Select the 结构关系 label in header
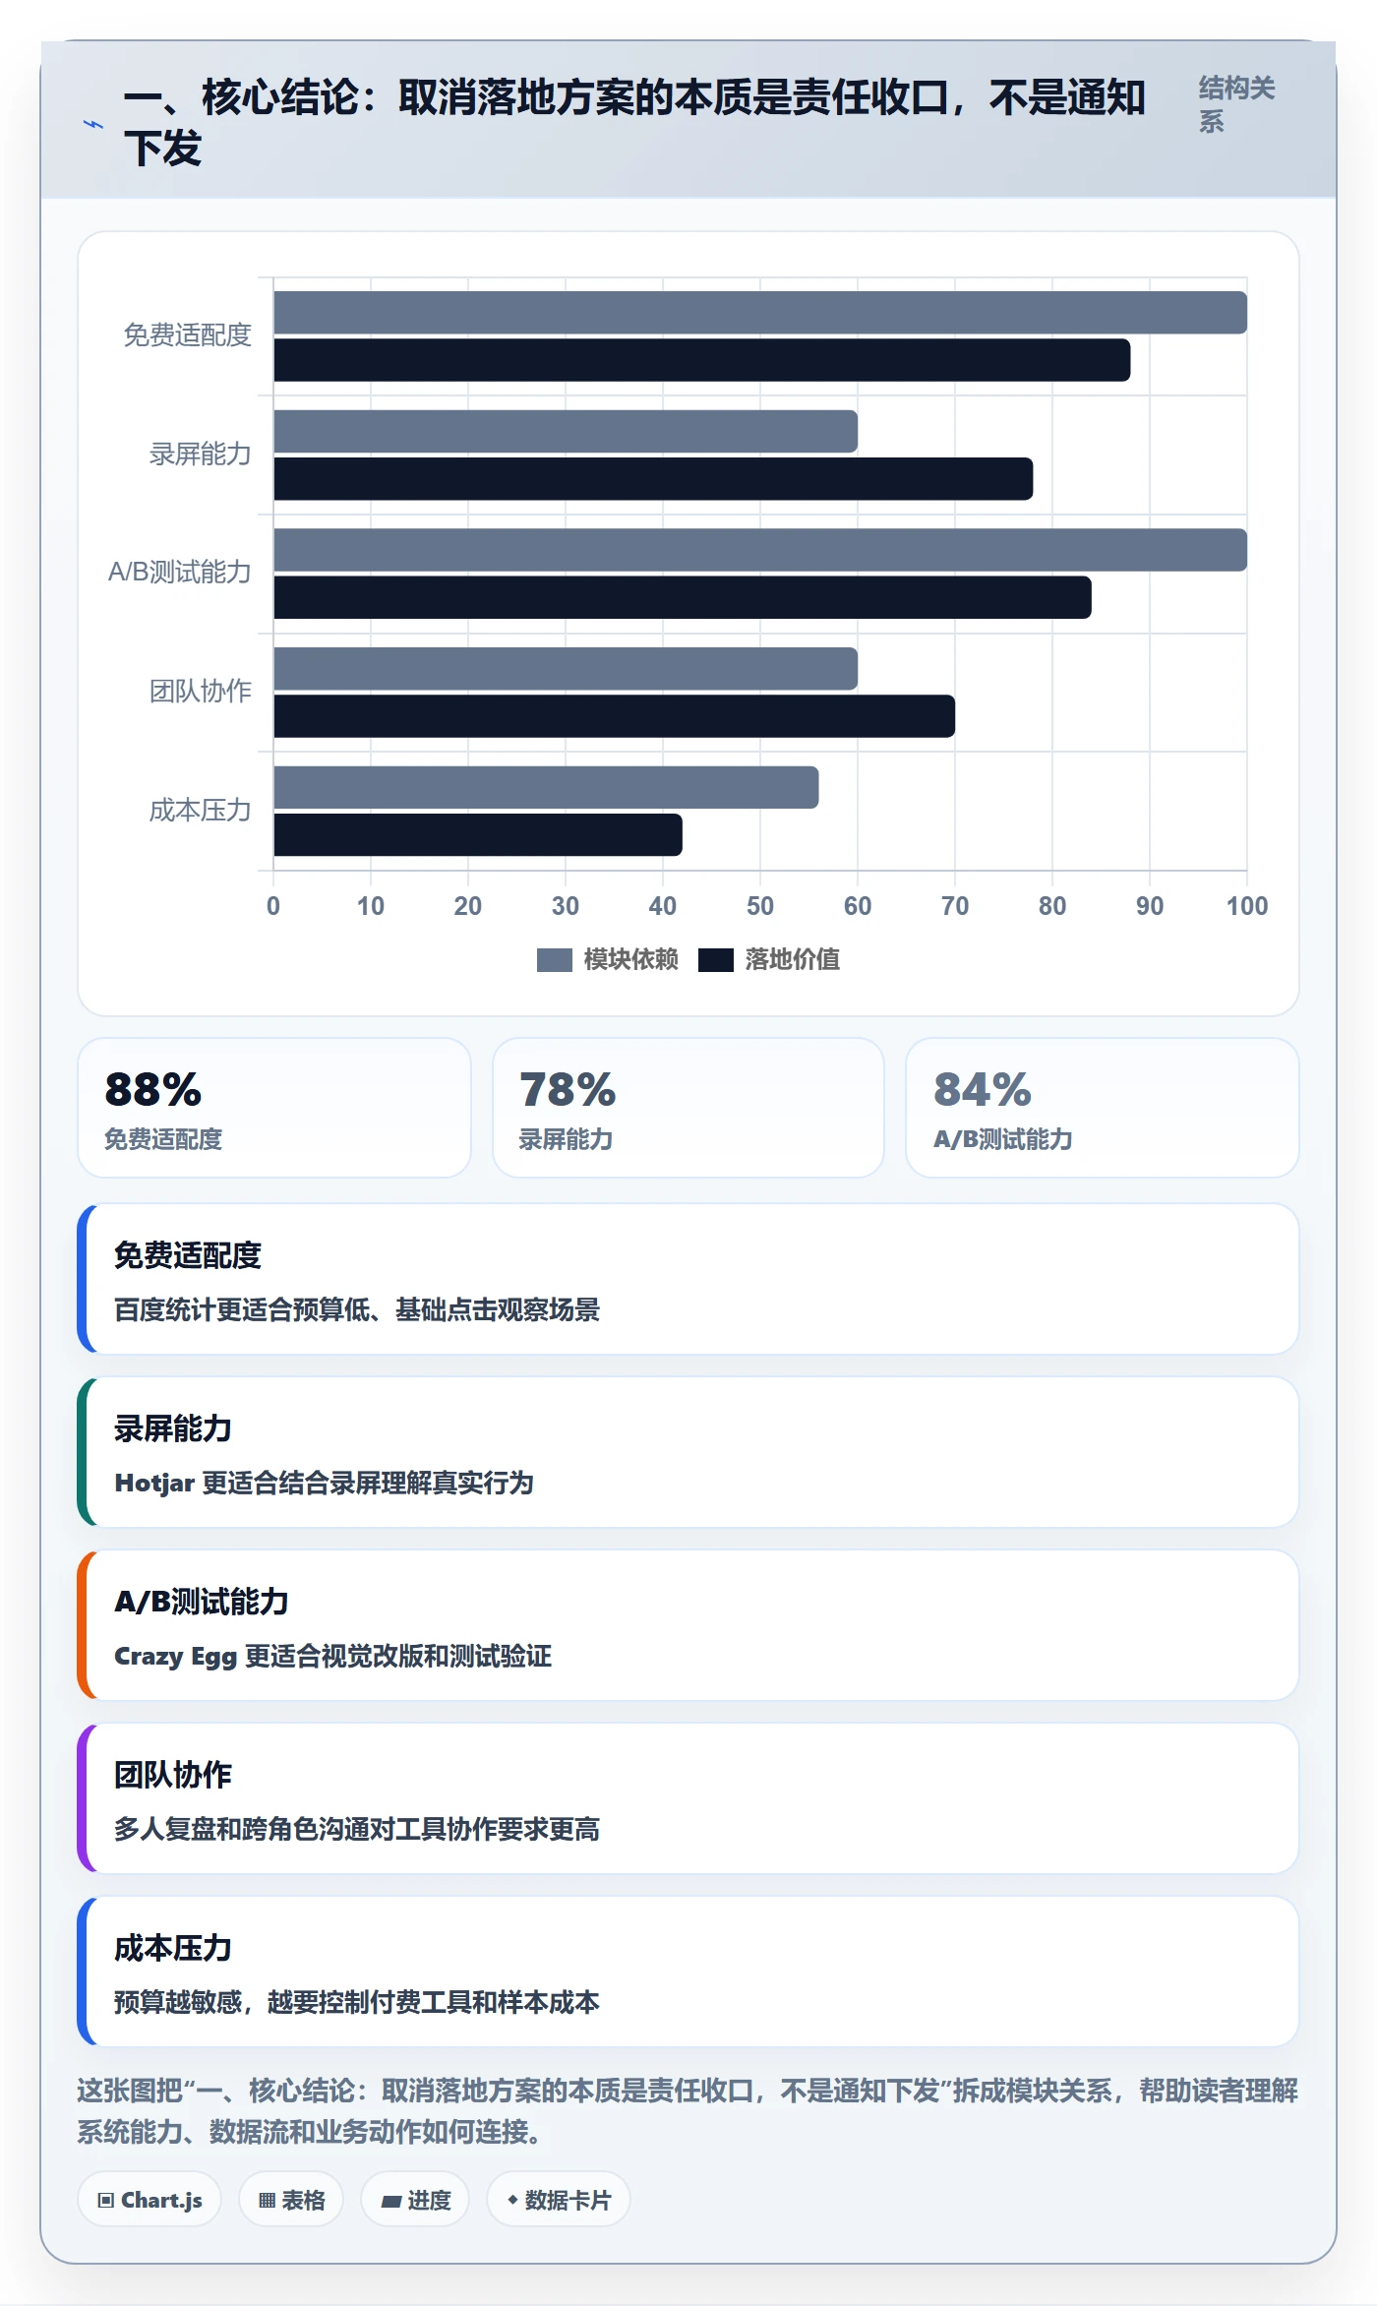This screenshot has height=2306, width=1377. point(1236,104)
